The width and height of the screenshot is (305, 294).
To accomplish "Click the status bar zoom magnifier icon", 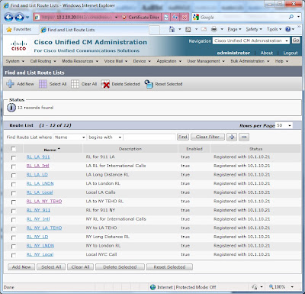I will [271, 287].
